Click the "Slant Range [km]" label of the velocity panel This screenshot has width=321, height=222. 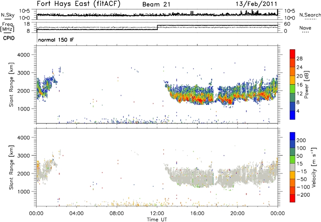pos(11,167)
